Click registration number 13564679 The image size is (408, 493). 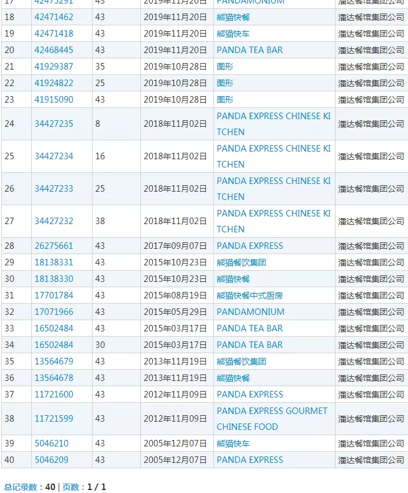pos(54,361)
